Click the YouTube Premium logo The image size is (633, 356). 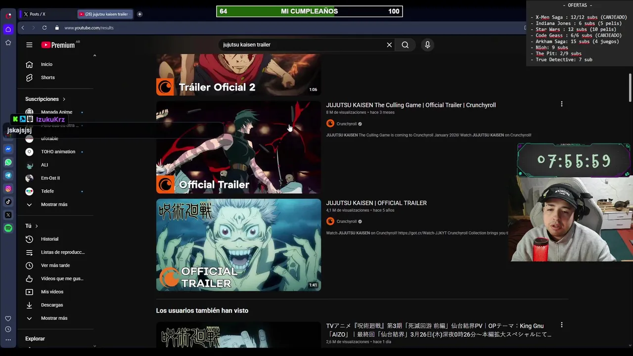click(x=58, y=45)
